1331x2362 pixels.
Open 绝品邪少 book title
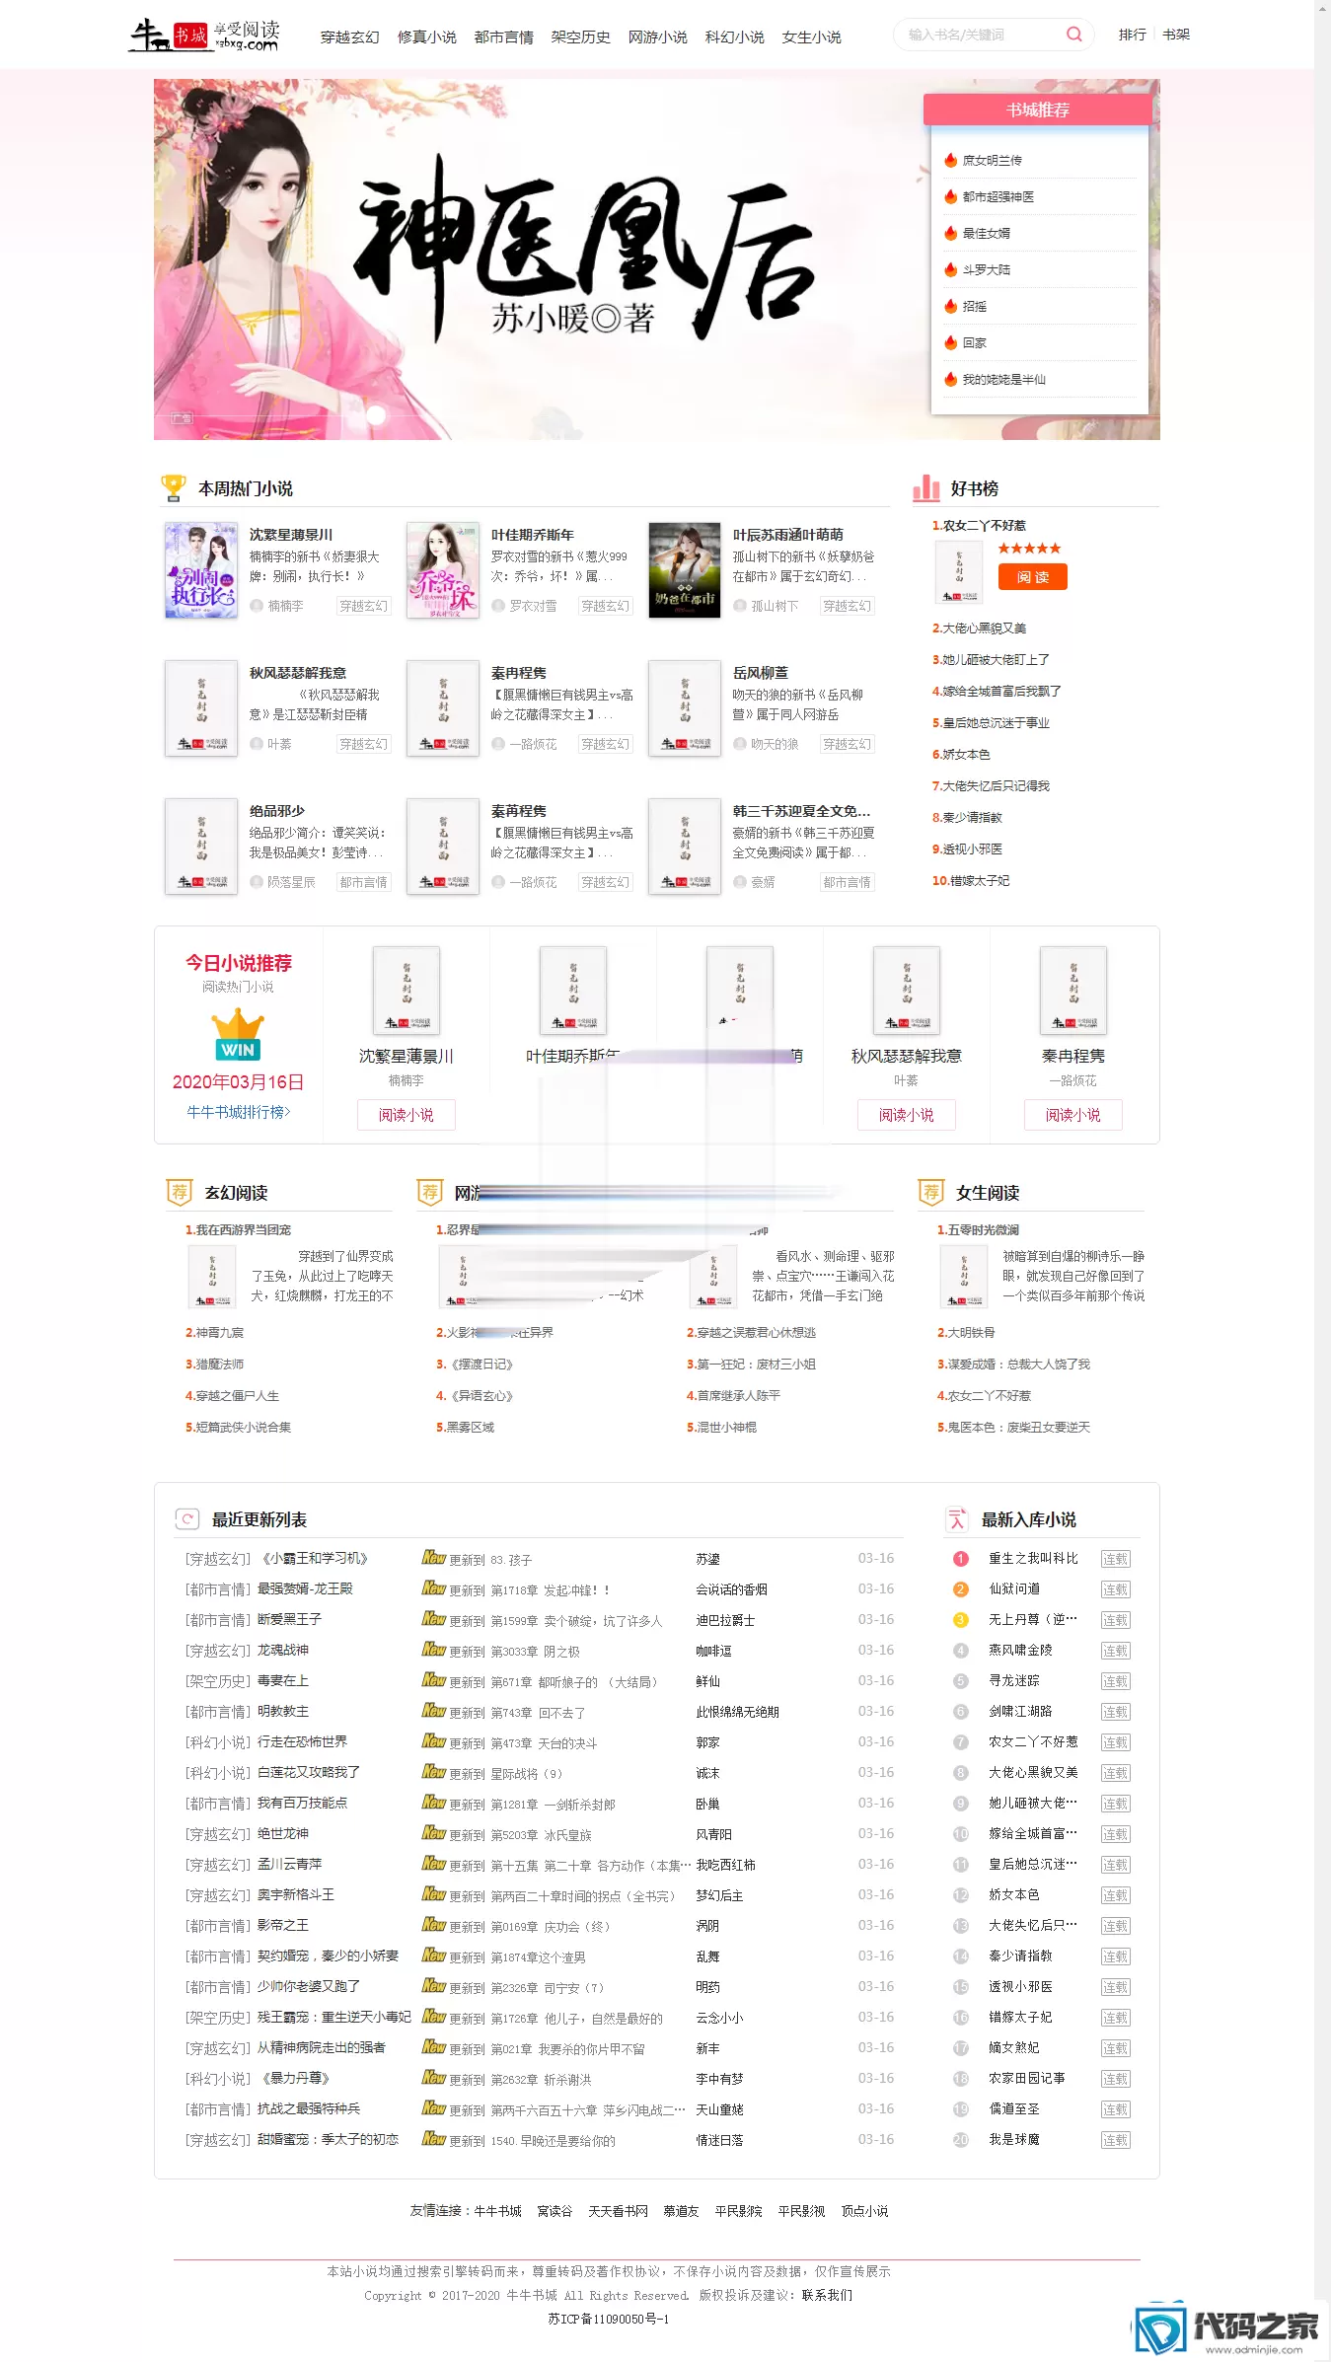277,810
